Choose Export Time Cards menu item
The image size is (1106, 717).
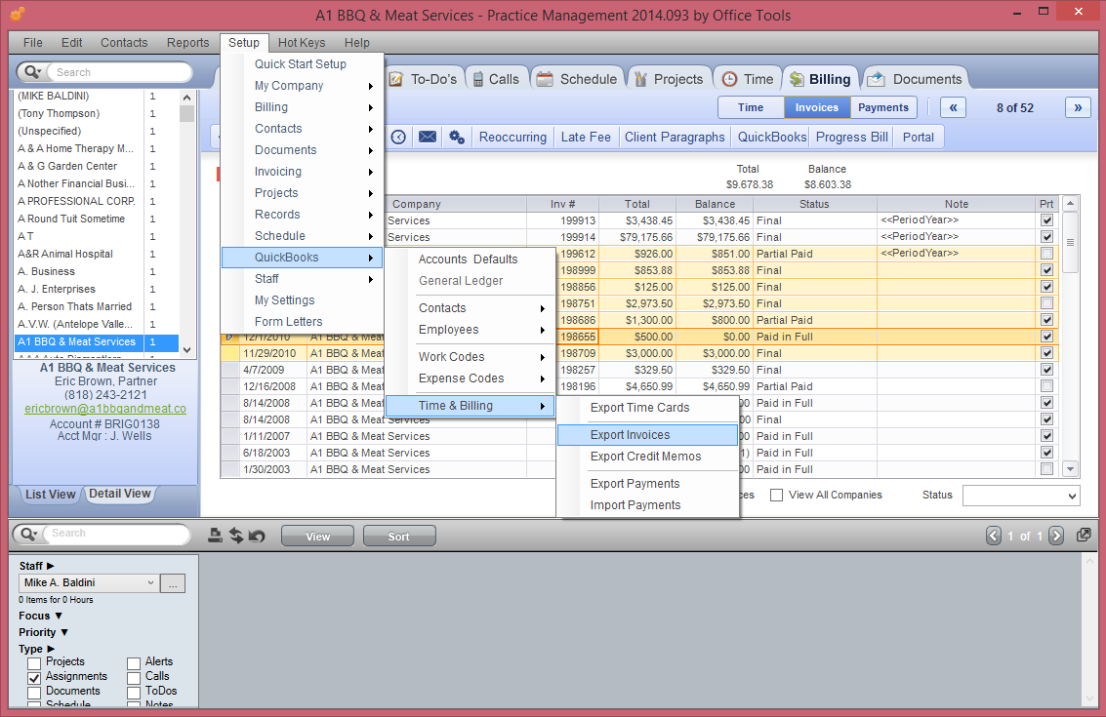647,408
